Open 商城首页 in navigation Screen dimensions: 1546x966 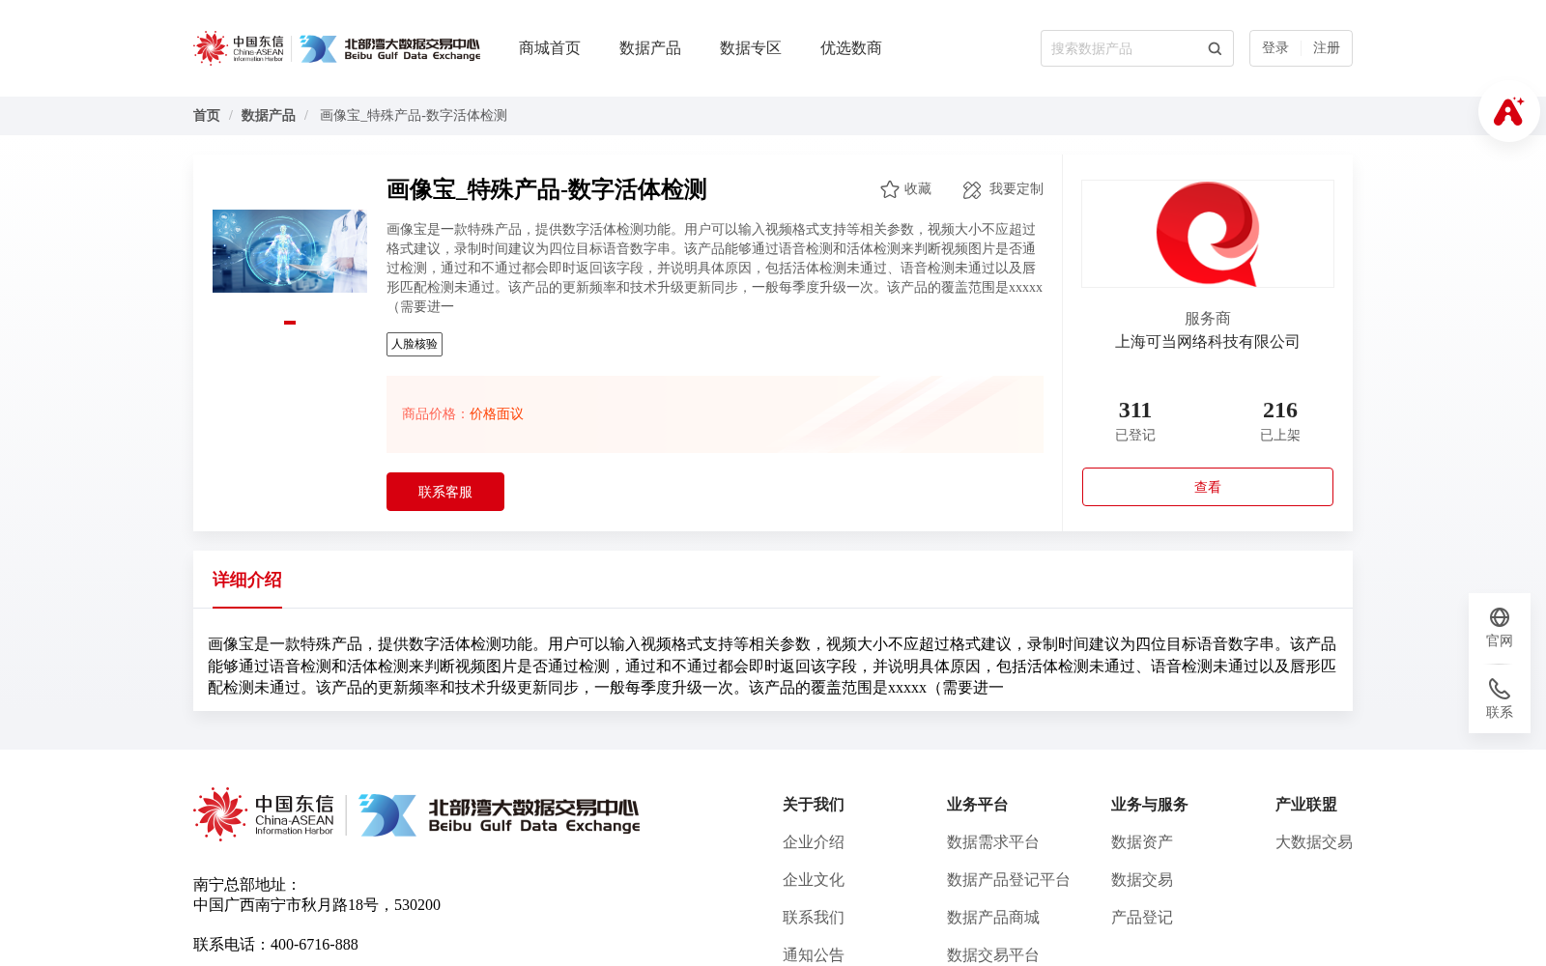point(550,48)
